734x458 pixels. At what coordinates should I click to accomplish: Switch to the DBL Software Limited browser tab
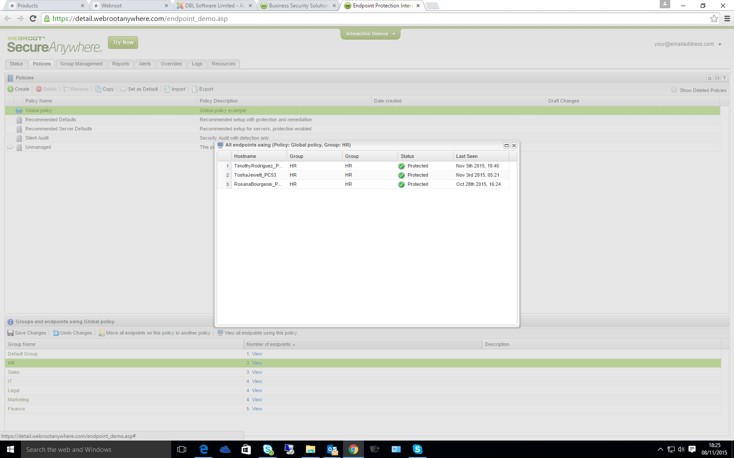pyautogui.click(x=214, y=6)
